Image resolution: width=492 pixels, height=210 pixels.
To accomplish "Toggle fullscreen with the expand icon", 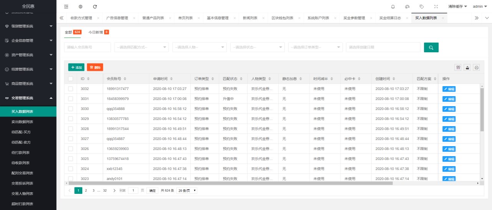I will 436,7.
